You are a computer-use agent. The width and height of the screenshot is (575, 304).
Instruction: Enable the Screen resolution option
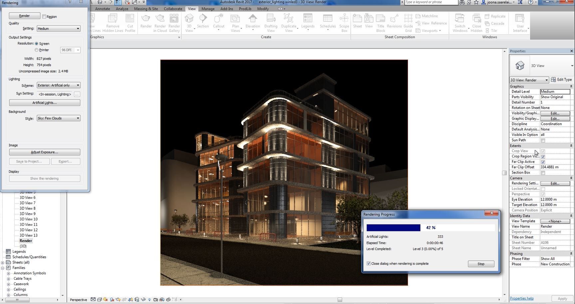(37, 43)
